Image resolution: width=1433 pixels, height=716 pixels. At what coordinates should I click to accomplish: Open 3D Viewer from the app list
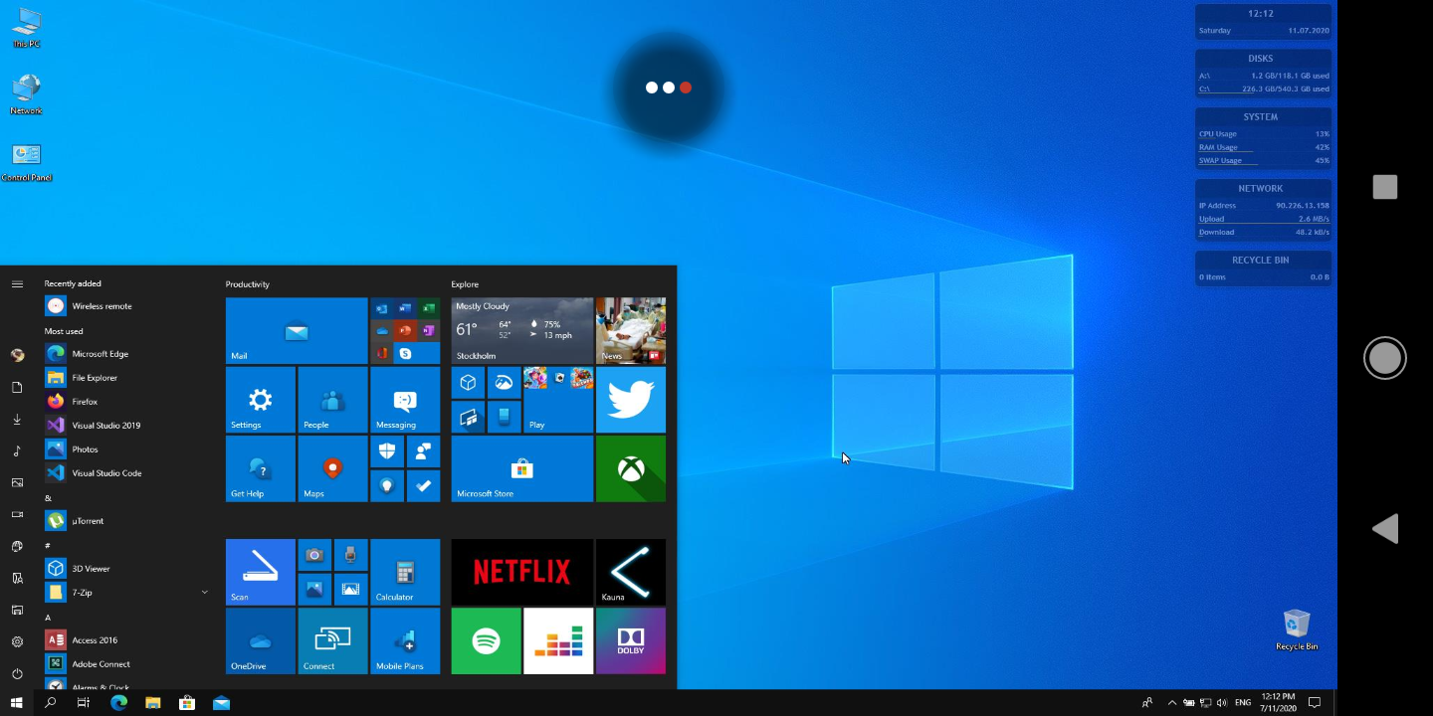(x=127, y=569)
